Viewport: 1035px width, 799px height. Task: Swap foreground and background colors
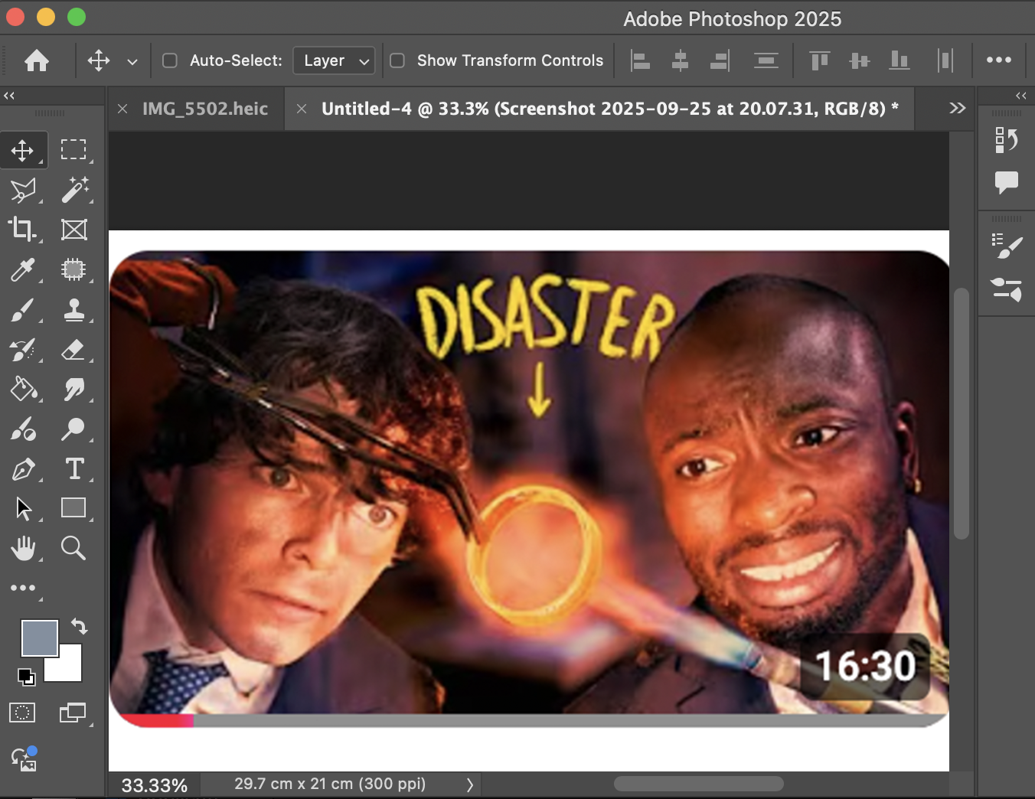coord(79,626)
